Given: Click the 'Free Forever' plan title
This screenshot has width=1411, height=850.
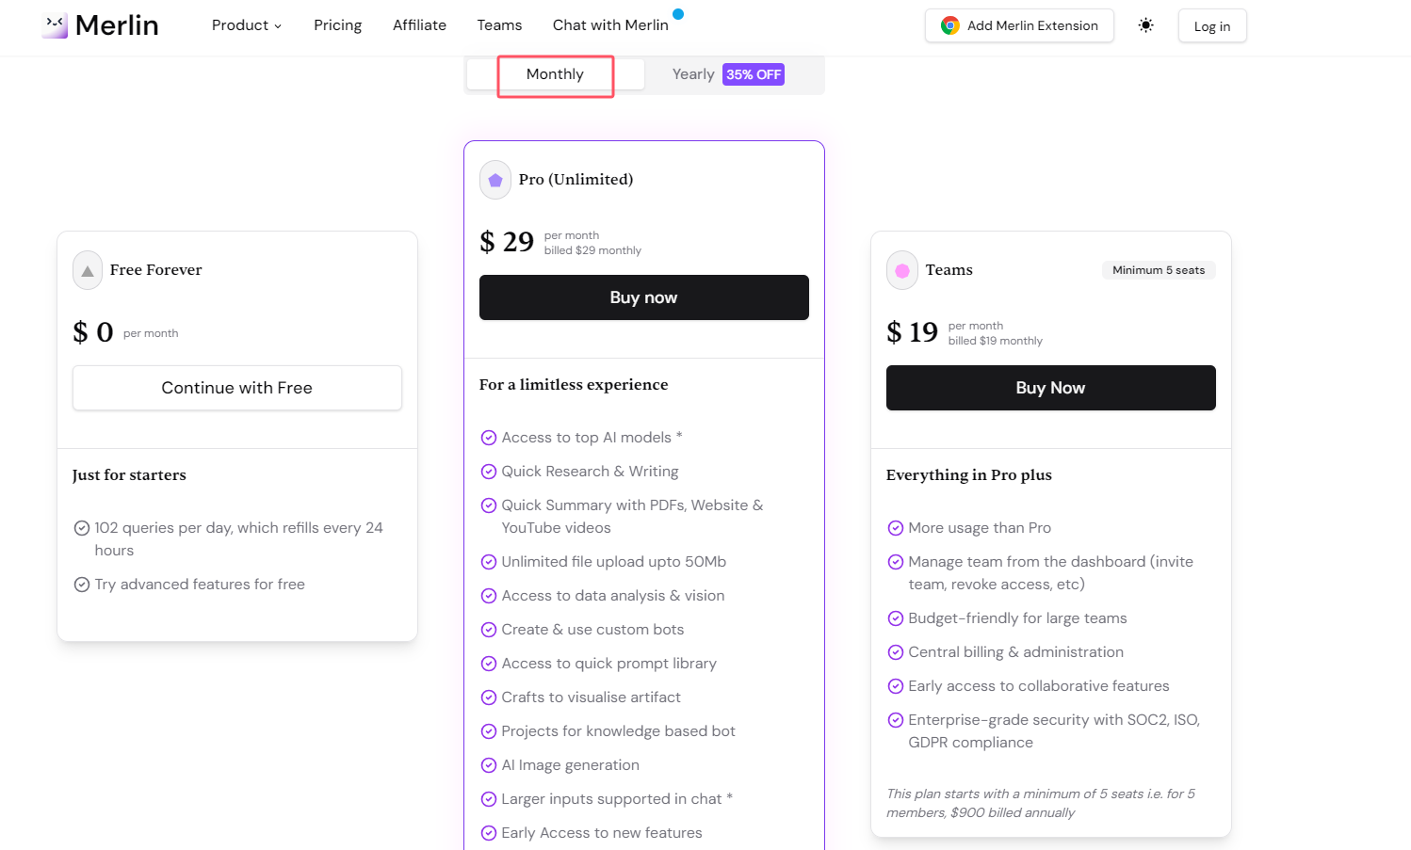Looking at the screenshot, I should (156, 270).
